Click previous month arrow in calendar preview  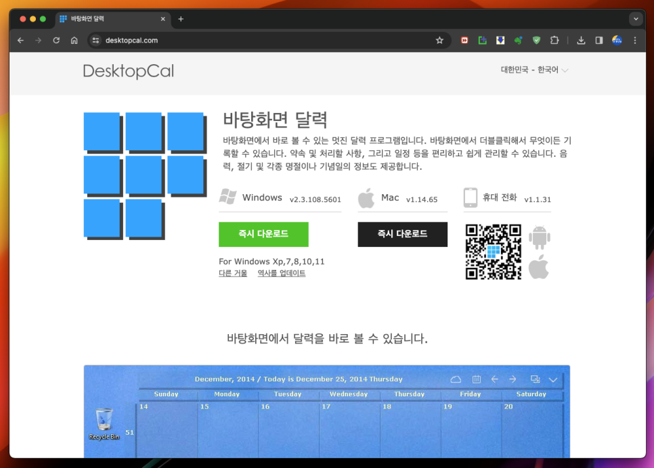pyautogui.click(x=495, y=379)
